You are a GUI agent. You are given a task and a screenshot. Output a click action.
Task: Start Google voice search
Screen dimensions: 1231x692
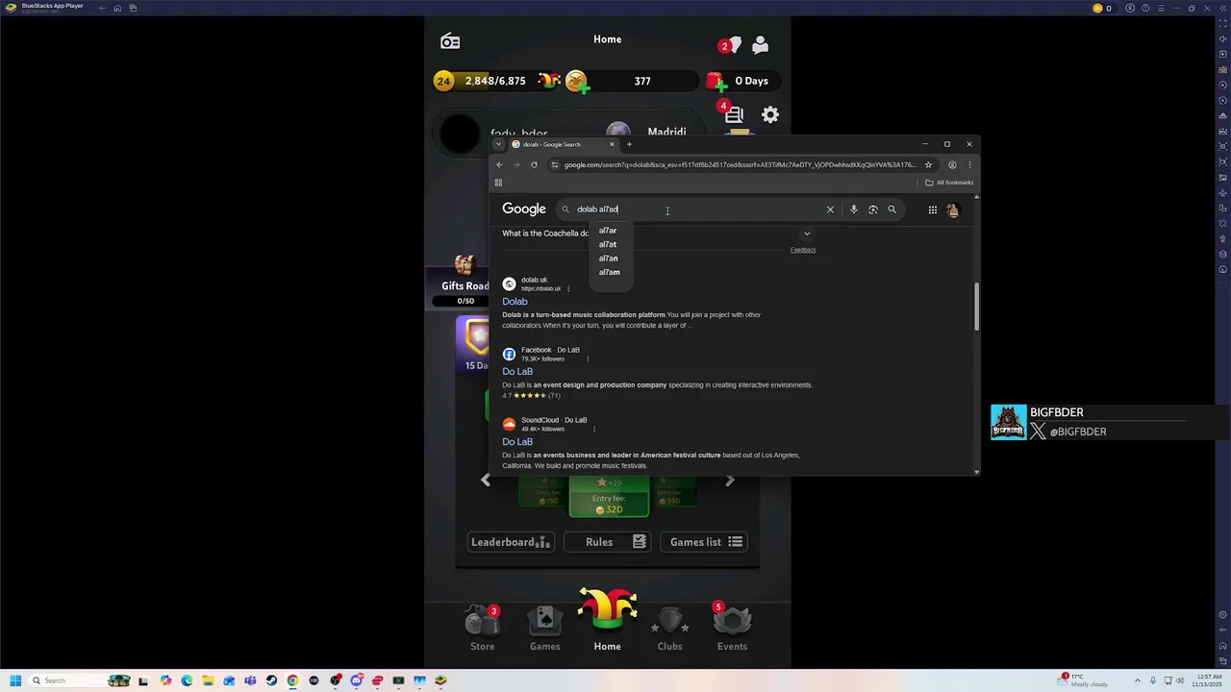[853, 210]
